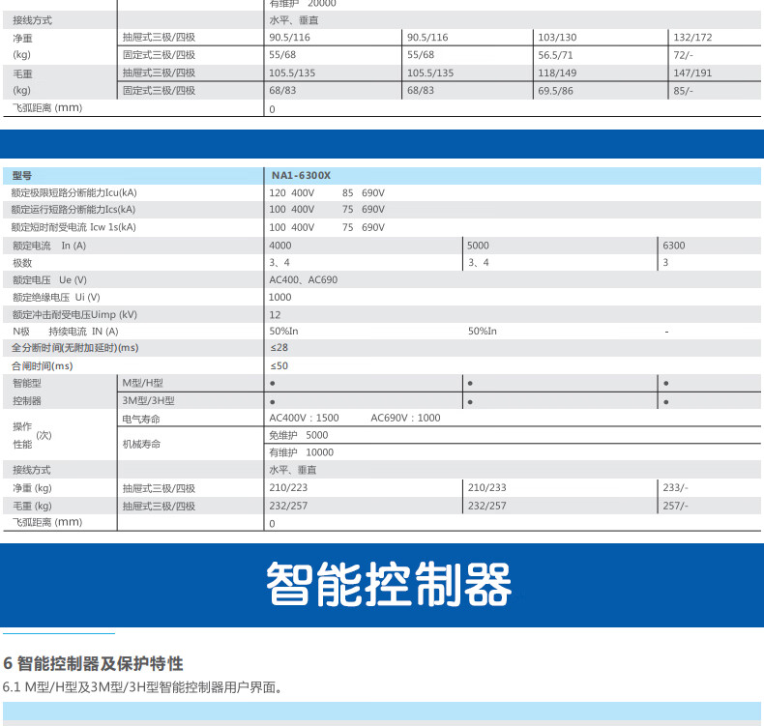Click the 额定冲击耐受电压Uimp (kV) row label
This screenshot has height=726, width=764.
point(74,314)
